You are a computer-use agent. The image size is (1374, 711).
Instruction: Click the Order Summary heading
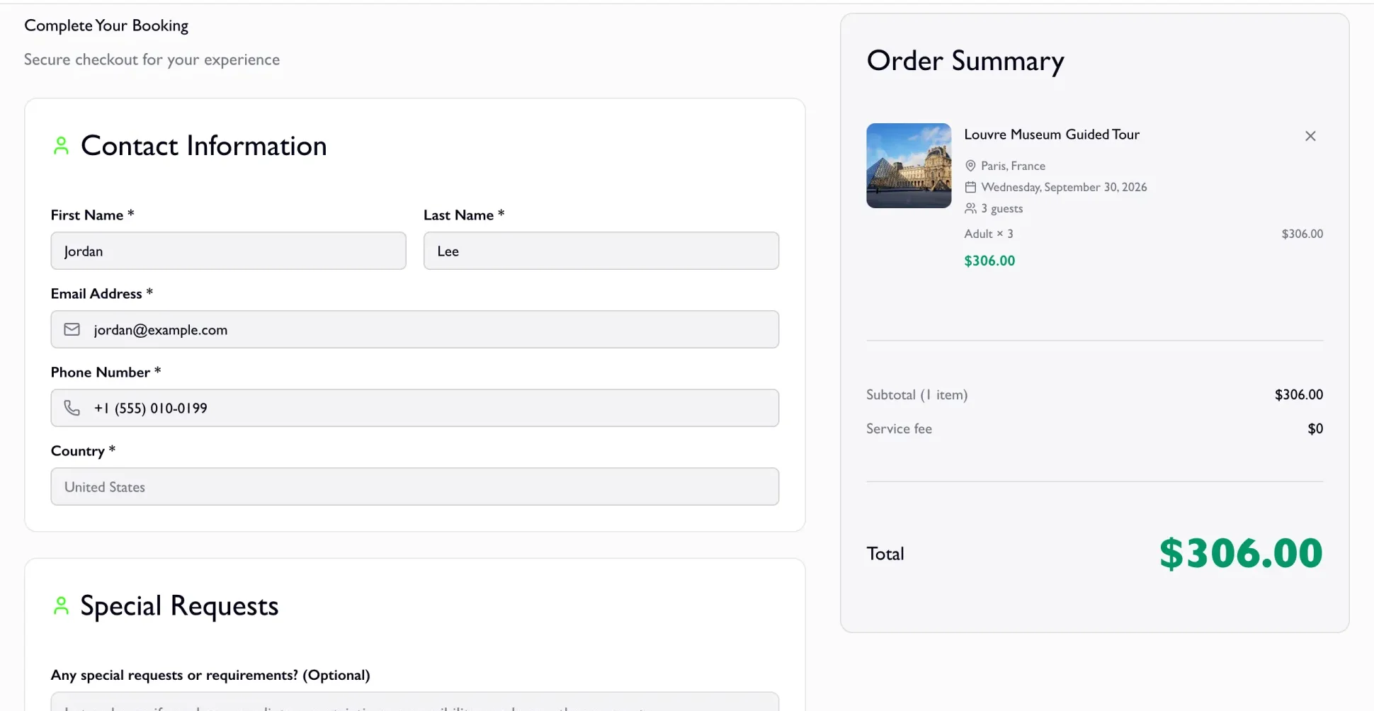[x=965, y=61]
